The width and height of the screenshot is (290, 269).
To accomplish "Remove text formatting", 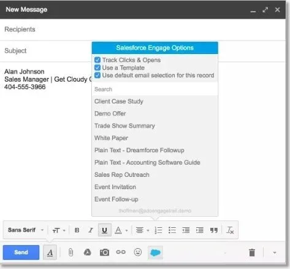I will pyautogui.click(x=230, y=230).
